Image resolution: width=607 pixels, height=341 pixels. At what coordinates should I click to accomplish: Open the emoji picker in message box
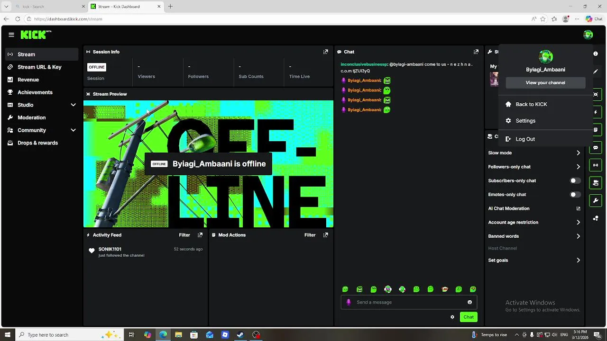[470, 302]
